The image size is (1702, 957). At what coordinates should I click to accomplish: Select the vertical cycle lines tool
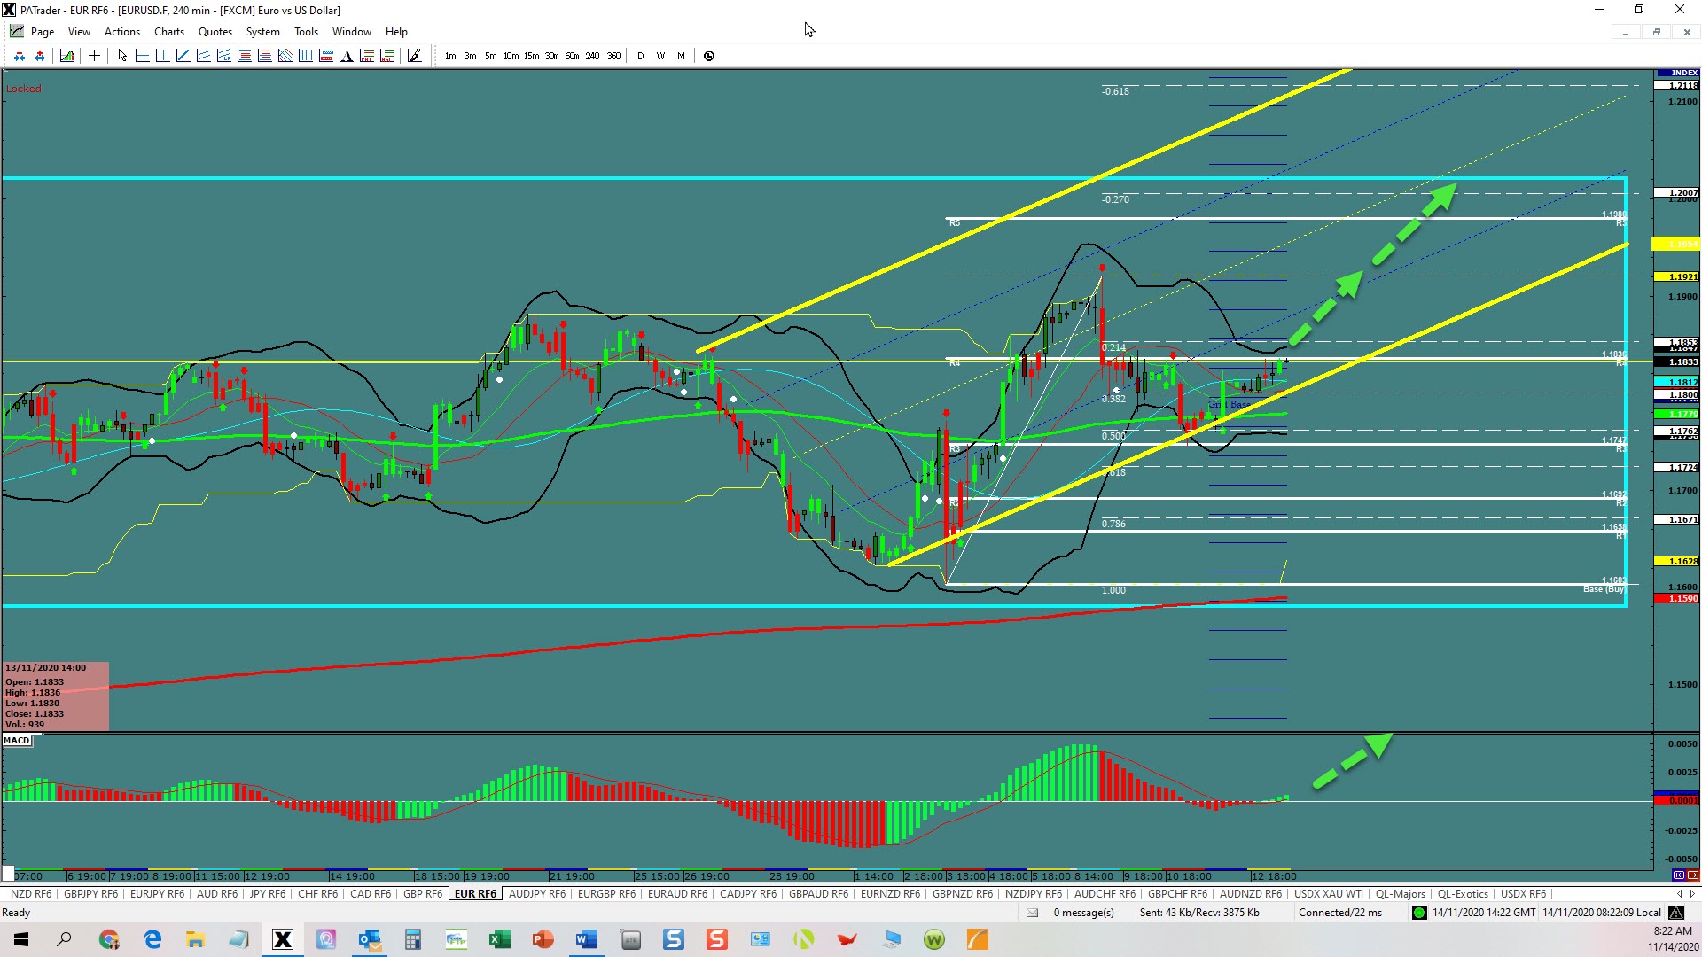(x=305, y=56)
